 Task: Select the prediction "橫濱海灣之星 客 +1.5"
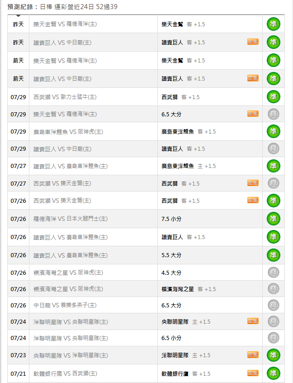(x=189, y=289)
